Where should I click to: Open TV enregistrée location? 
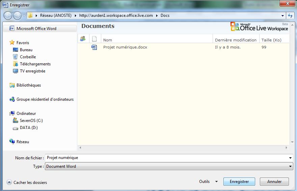[x=33, y=71]
